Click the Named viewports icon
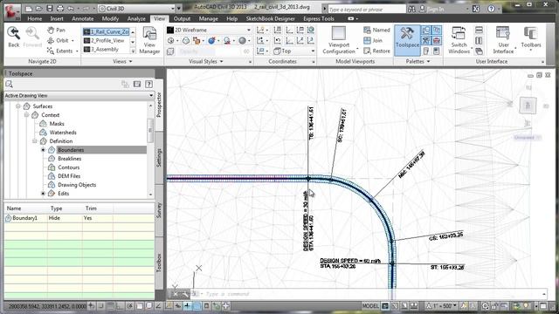This screenshot has width=559, height=314. (376, 31)
